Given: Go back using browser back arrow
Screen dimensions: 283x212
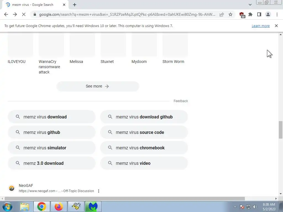Looking at the screenshot, I should pyautogui.click(x=6, y=14).
